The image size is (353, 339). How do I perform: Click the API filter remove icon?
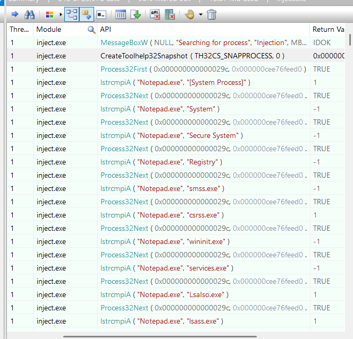coord(155,14)
